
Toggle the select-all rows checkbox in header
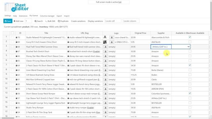click(x=12, y=33)
